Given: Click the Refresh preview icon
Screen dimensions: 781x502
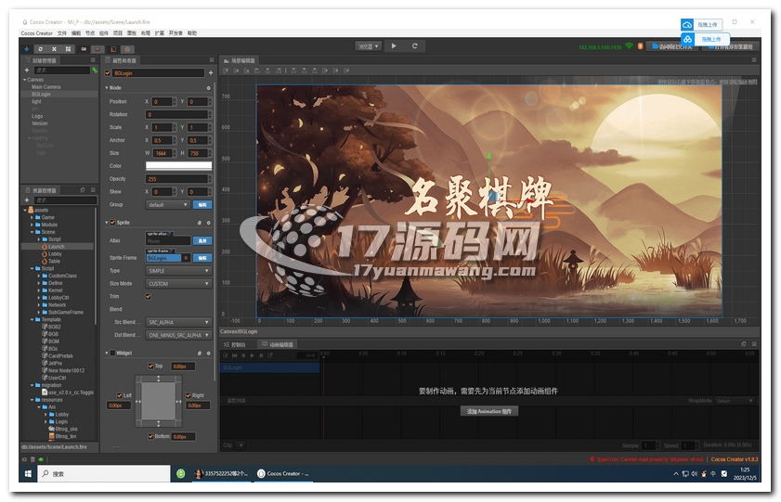Looking at the screenshot, I should [x=414, y=45].
